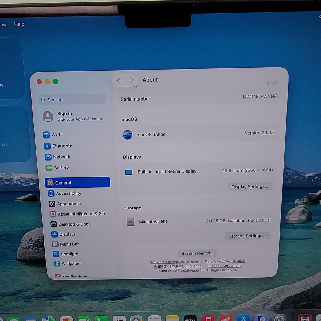Screen dimensions: 321x321
Task: Open the Help menu
Action: (x=19, y=24)
